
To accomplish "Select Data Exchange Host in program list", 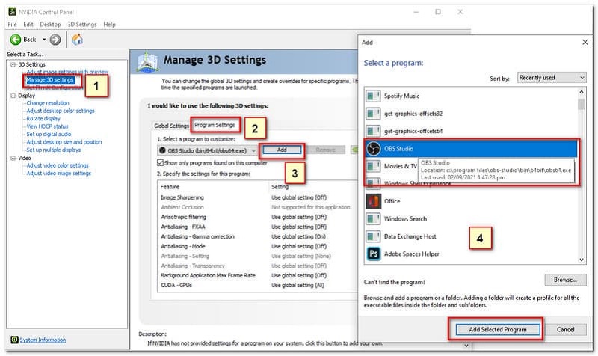I will click(471, 236).
